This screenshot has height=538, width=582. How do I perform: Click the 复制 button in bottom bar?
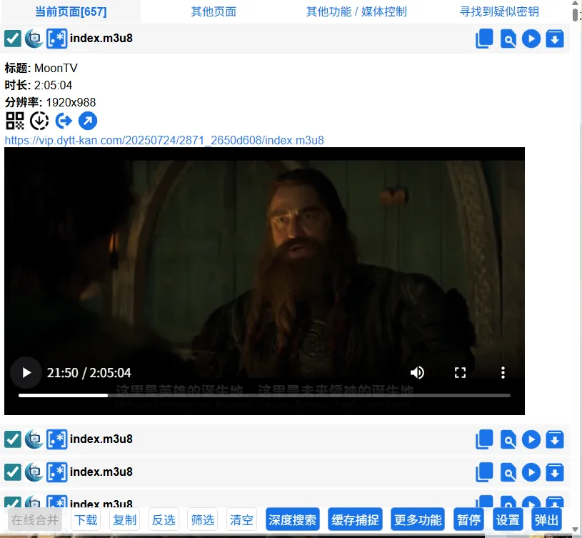[x=125, y=520]
